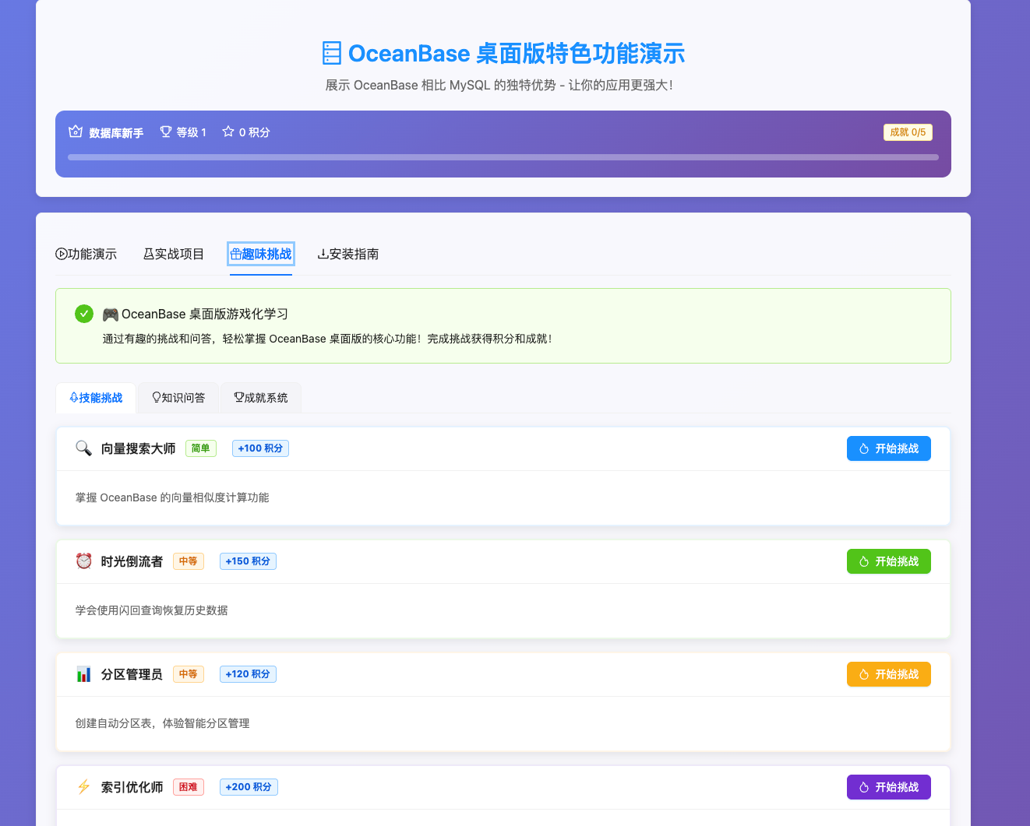Select the 技能挑战 tab
1030x826 pixels.
[x=96, y=397]
